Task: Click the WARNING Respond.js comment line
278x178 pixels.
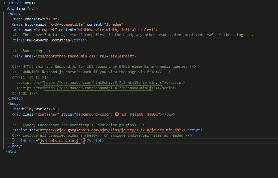Action: tap(91, 72)
